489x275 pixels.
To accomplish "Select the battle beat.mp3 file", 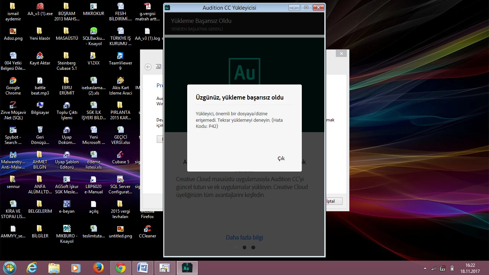I will 40,86.
